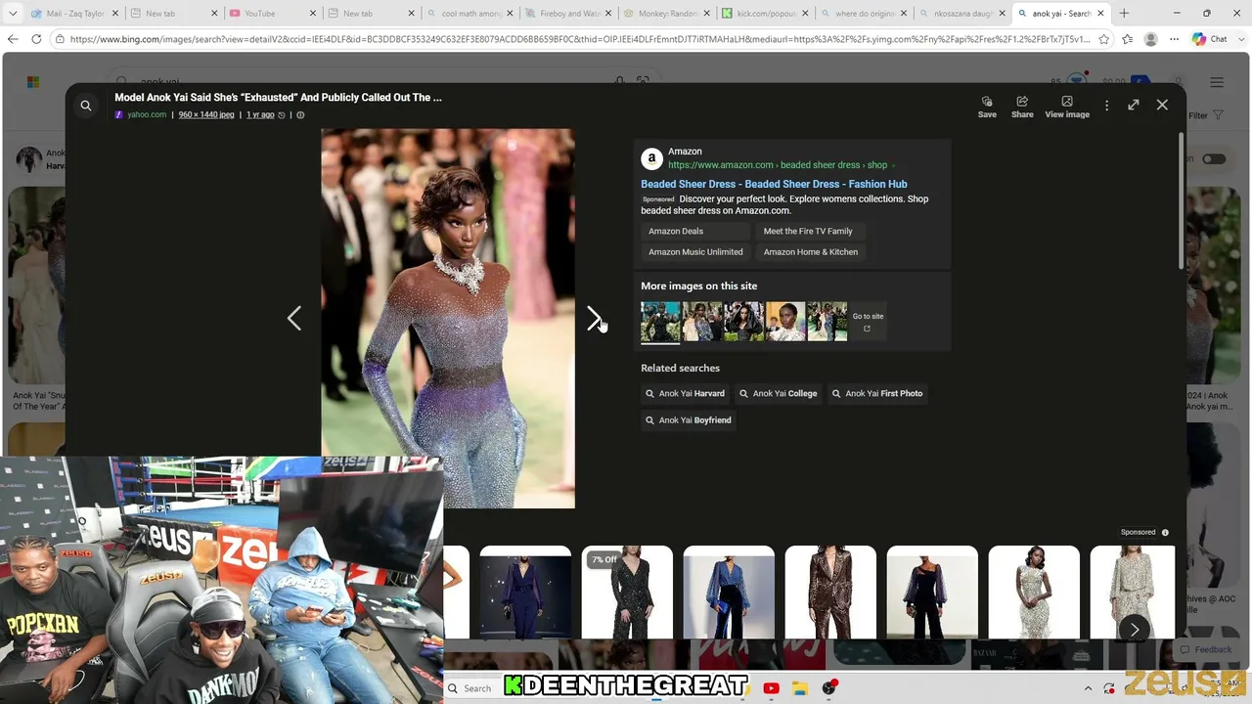
Task: Bookmark this page with the star icon
Action: coord(1104,39)
